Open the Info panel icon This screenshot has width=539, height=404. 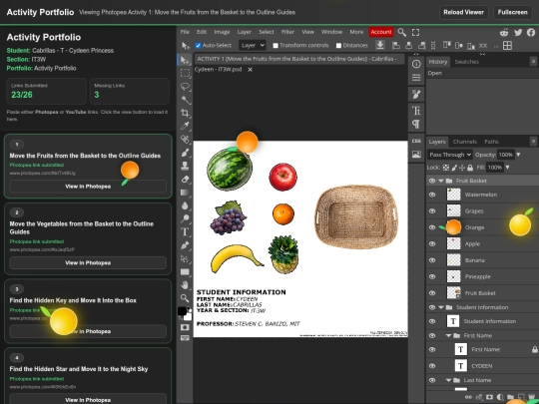click(416, 64)
